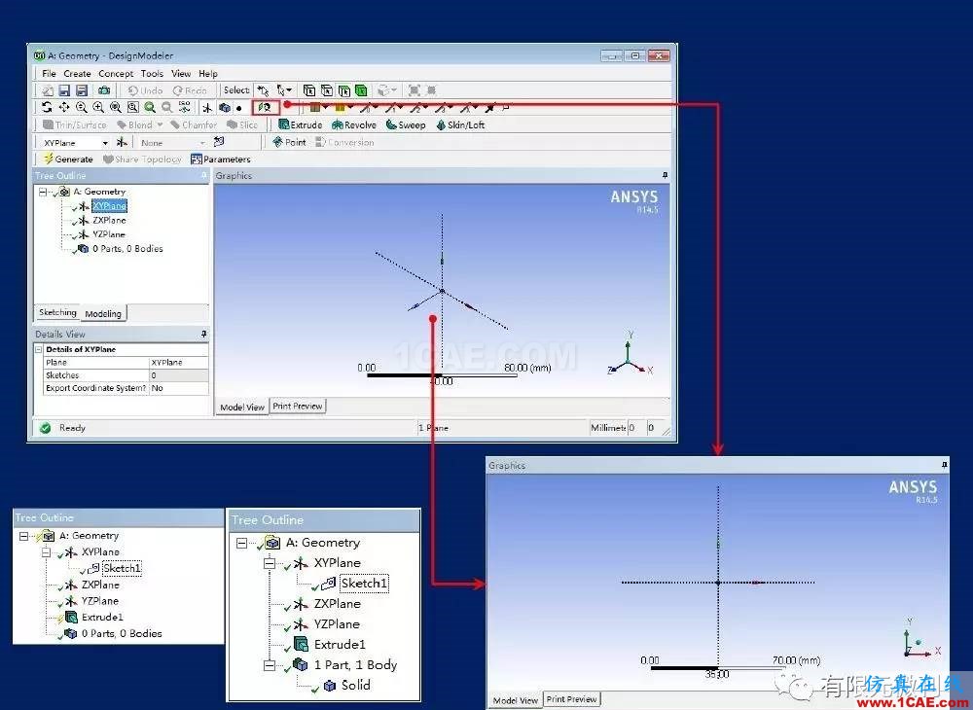Viewport: 973px width, 710px height.
Task: Open the Select Mode cursor dropdown
Action: click(x=285, y=90)
